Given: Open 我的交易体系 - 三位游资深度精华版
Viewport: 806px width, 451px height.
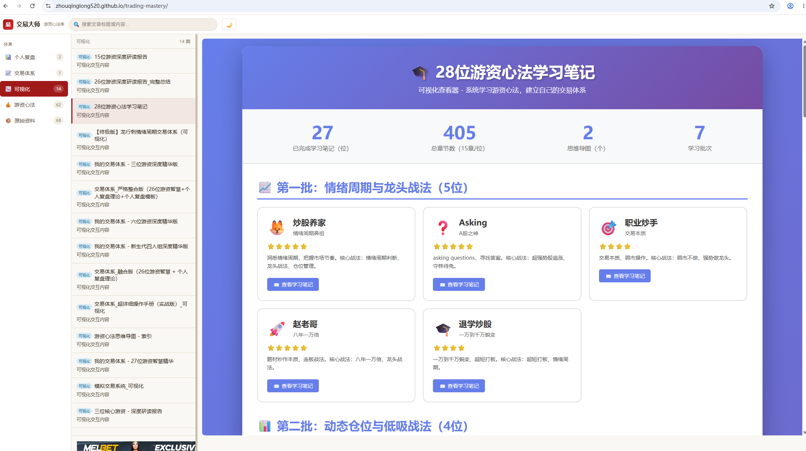Looking at the screenshot, I should click(x=133, y=168).
